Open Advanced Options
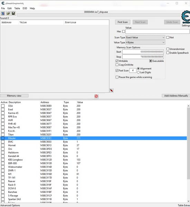Viewport: 190px width, 207px height. tap(10, 205)
